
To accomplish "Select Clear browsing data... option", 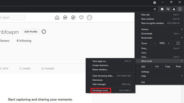I will click(x=110, y=76).
